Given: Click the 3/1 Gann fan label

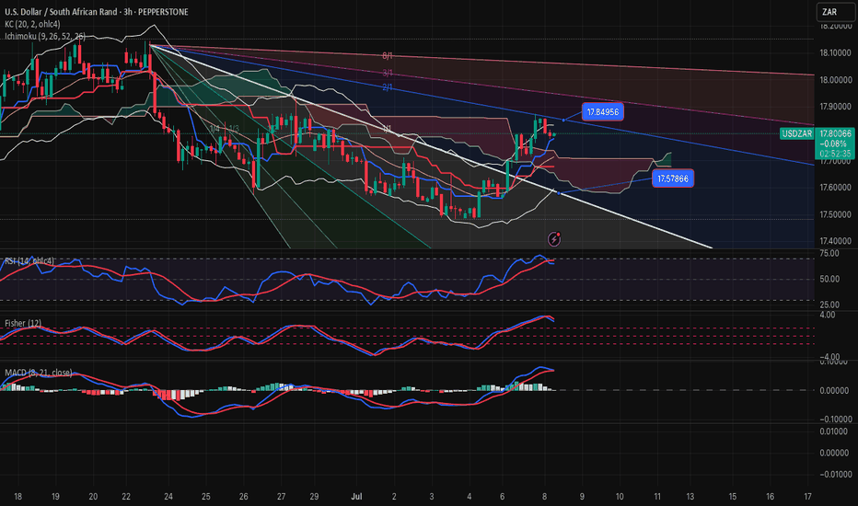Looking at the screenshot, I should point(388,73).
